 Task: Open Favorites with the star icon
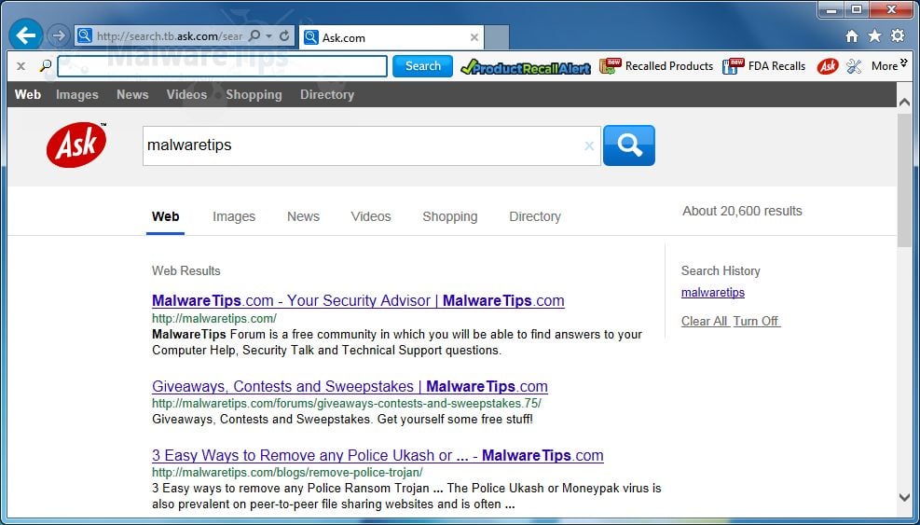tap(875, 36)
